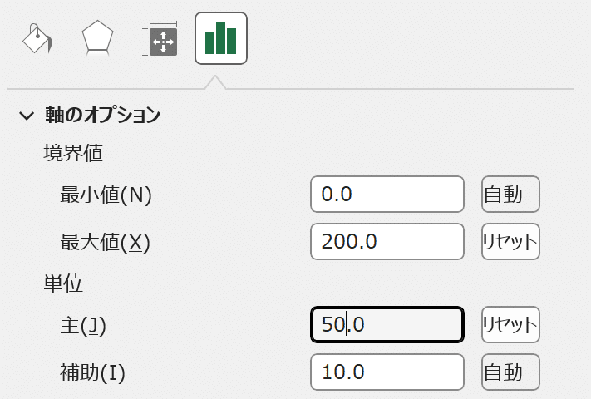Click the 補助(I) label

pyautogui.click(x=91, y=372)
